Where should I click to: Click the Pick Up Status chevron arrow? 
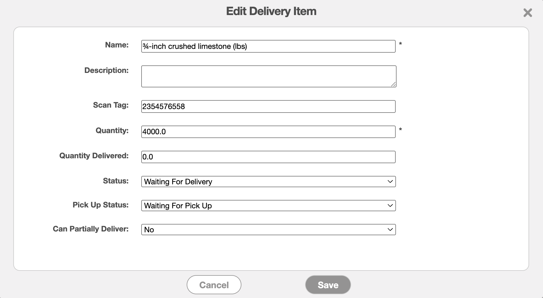coord(390,206)
